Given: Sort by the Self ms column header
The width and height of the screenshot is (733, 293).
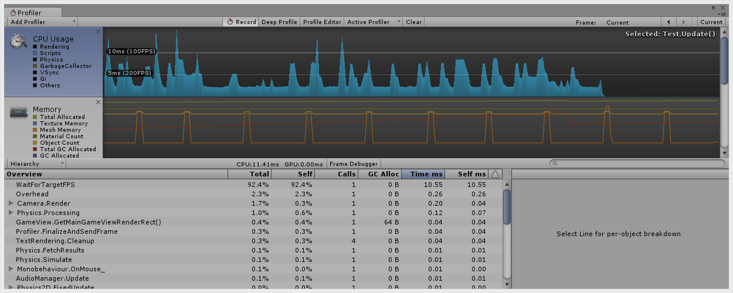Looking at the screenshot, I should coord(466,174).
